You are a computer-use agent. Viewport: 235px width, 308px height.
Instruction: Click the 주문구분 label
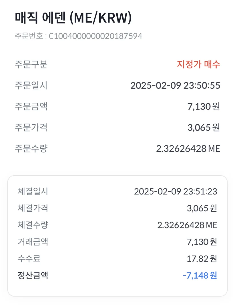[x=31, y=64]
